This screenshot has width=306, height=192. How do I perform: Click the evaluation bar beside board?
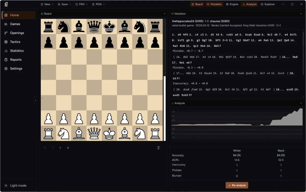point(164,80)
